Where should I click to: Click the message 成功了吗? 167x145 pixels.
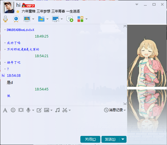(x=14, y=43)
